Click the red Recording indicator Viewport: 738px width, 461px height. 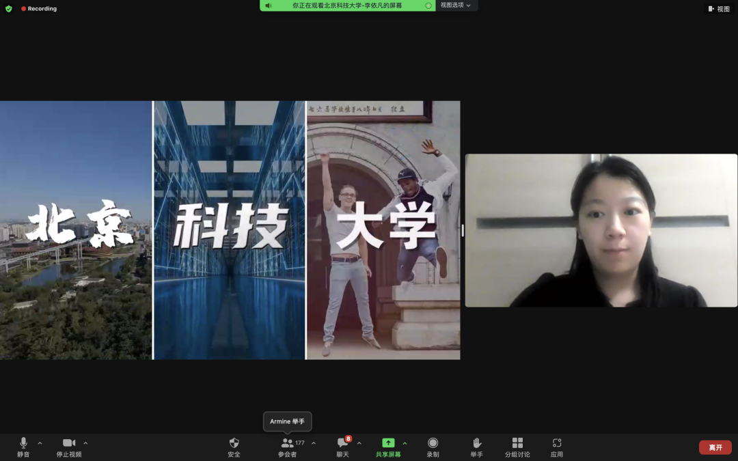pyautogui.click(x=38, y=8)
